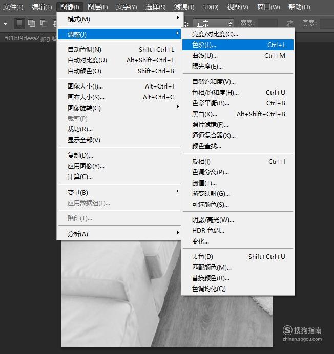Open the 视图(V) menu
Image resolution: width=334 pixels, height=354 pixels.
pyautogui.click(x=238, y=7)
